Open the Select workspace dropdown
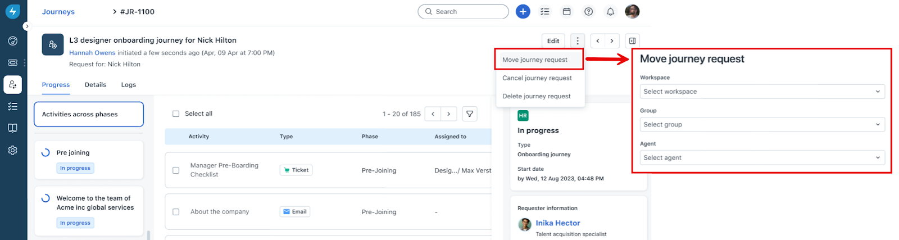Screen dimensions: 899x240 click(x=762, y=91)
